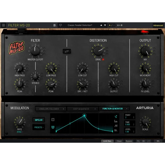
Task: Click the Low Cut knob
Action: tap(82, 68)
